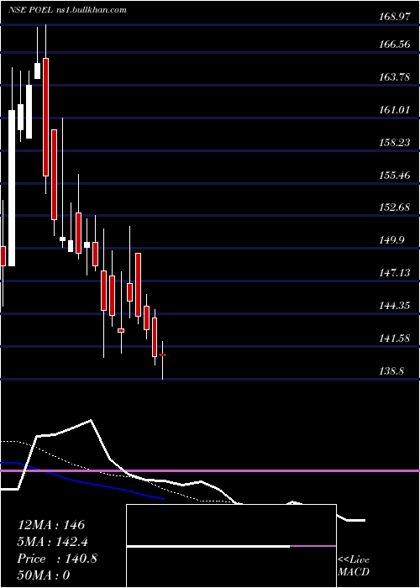Click the NSE POEL chart title text
The height and width of the screenshot is (588, 420).
67,10
